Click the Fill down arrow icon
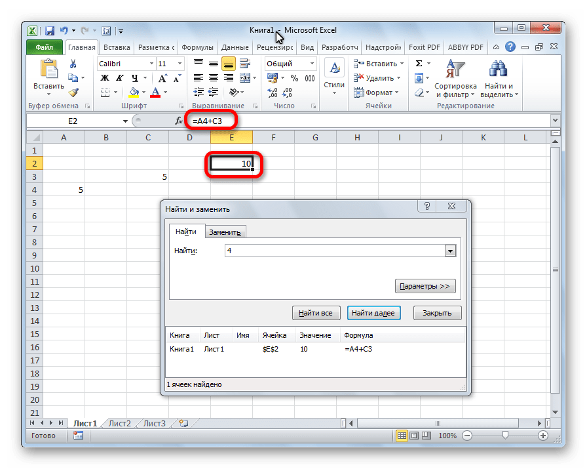 [x=419, y=78]
